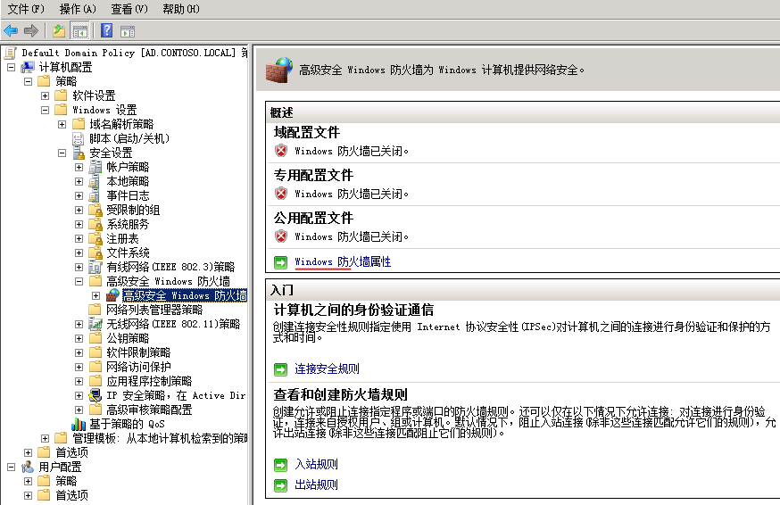Click the 域配置文件 heading text
780x505 pixels.
(306, 132)
